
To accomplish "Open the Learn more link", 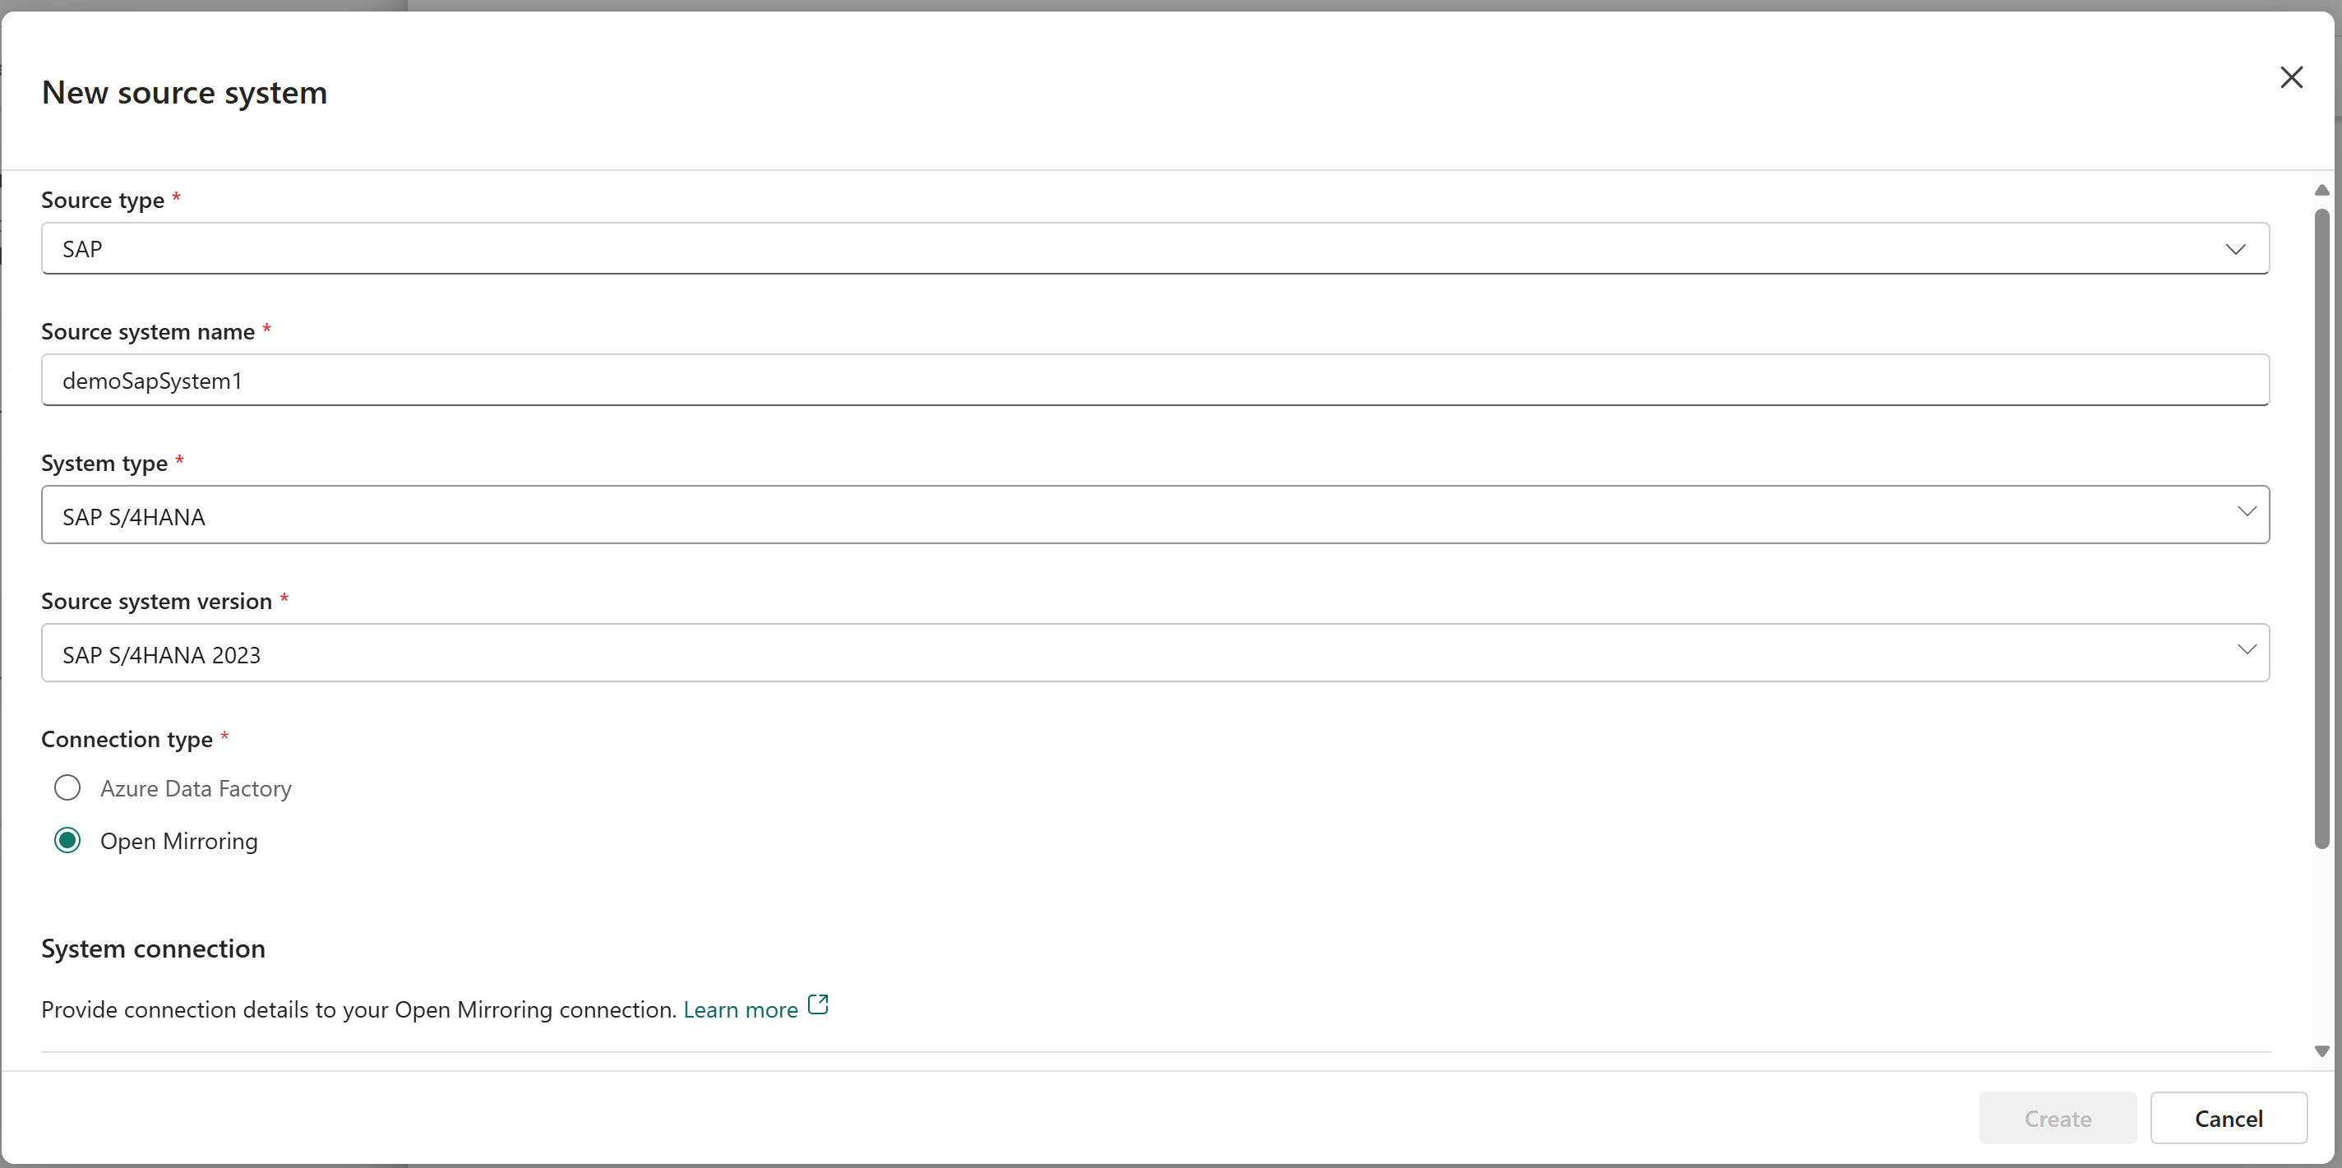I will click(740, 1010).
